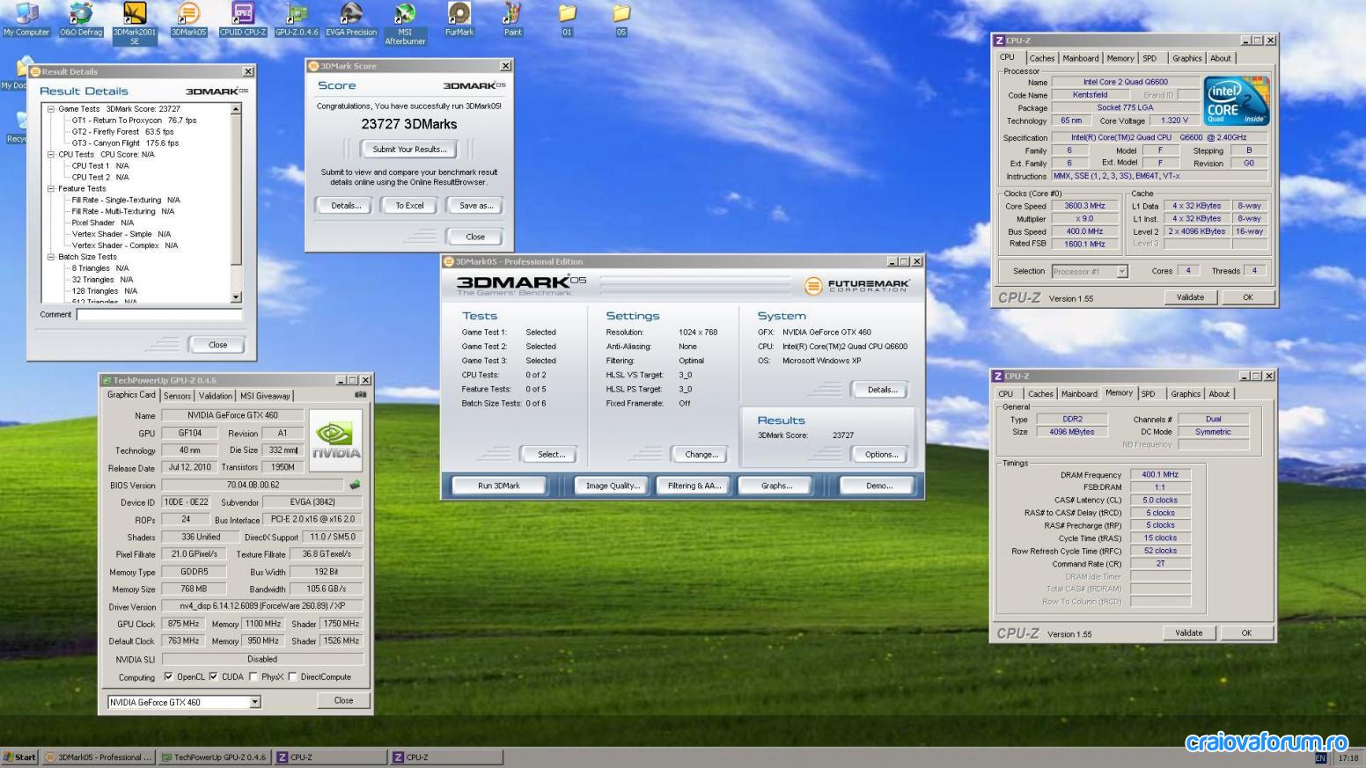Viewport: 1366px width, 768px height.
Task: Click the Options button under Results
Action: pyautogui.click(x=881, y=454)
